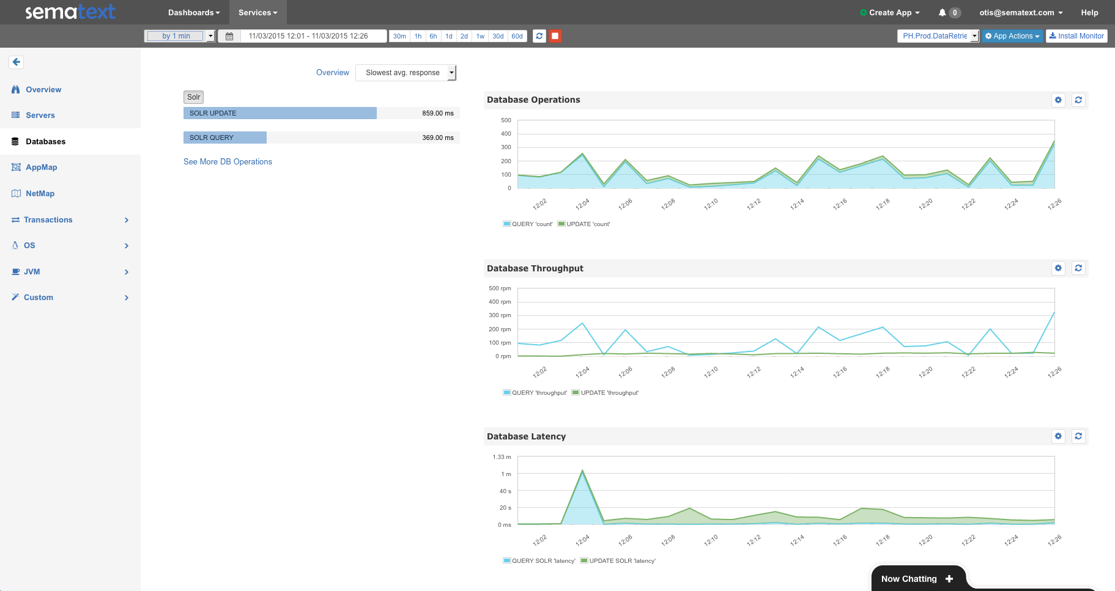Toggle UPDATE 'throughput' legend series
Viewport: 1115px width, 591px height.
pos(606,393)
